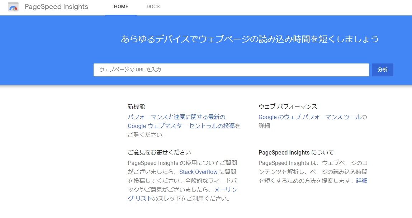Open the パフォーマンスと速度に関する最新の Google ウェブマスター link
Viewport: 412px width, 218px height.
[181, 121]
